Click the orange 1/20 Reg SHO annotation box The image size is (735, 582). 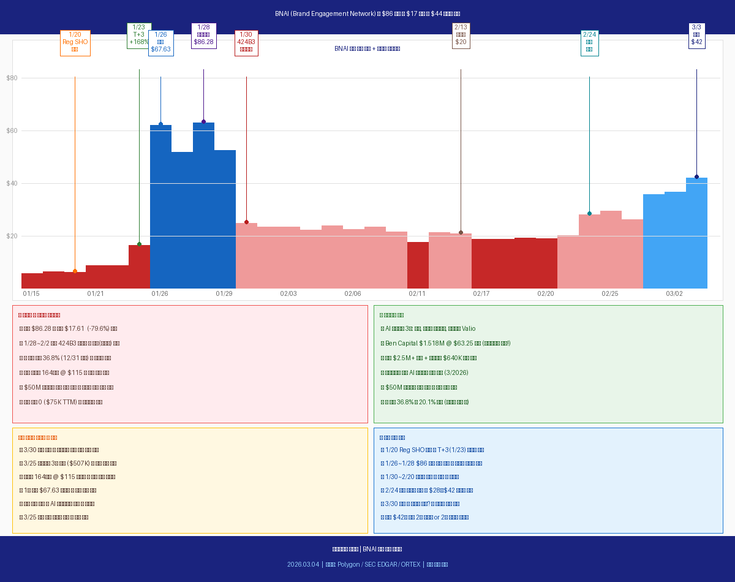pyautogui.click(x=75, y=43)
